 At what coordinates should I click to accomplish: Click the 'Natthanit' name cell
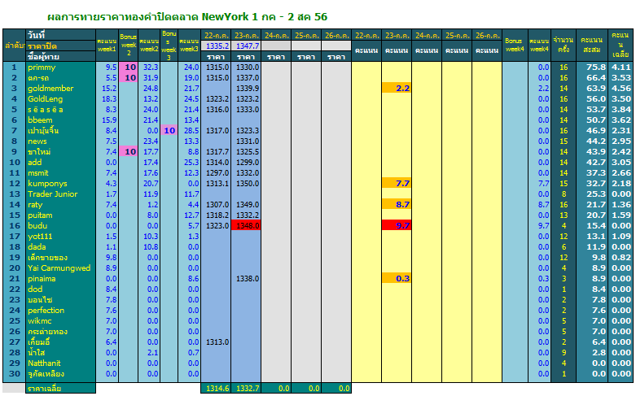click(60, 363)
